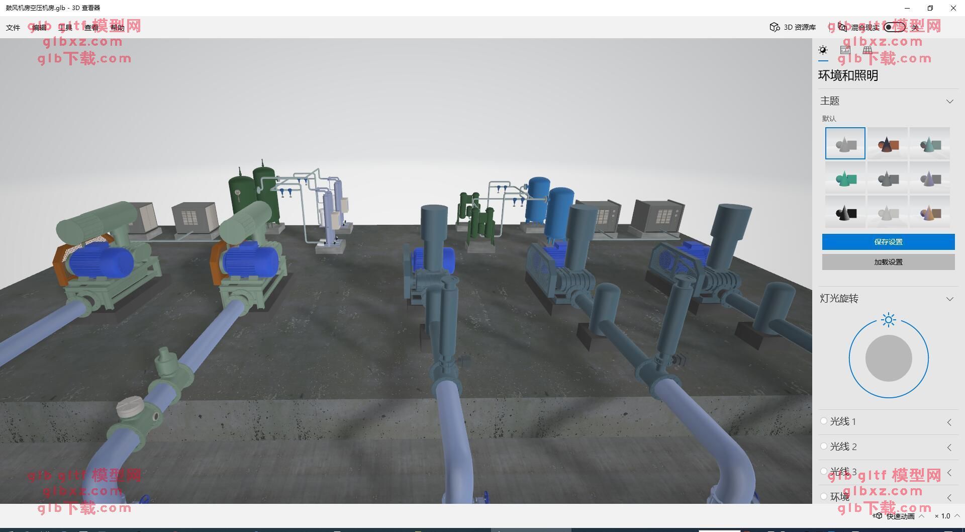Switch to the environment and lighting tab

coord(823,50)
